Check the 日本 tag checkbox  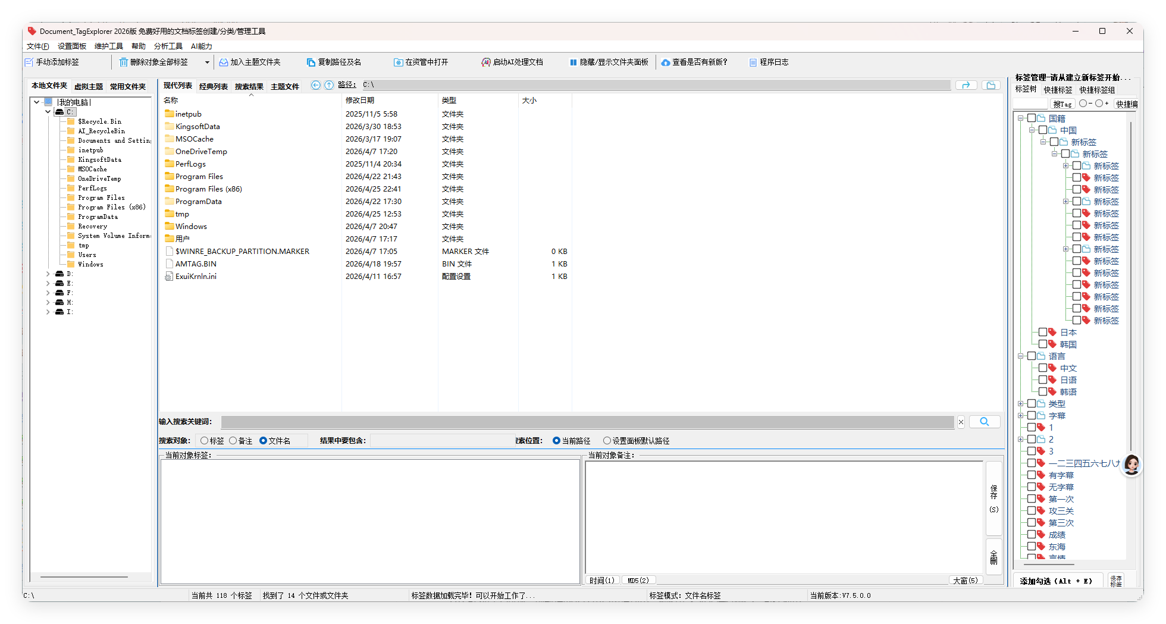1043,333
